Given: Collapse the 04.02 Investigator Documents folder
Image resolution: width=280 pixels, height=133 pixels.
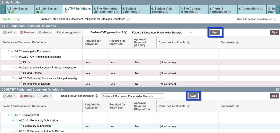Looking at the screenshot, I should 9,51.
